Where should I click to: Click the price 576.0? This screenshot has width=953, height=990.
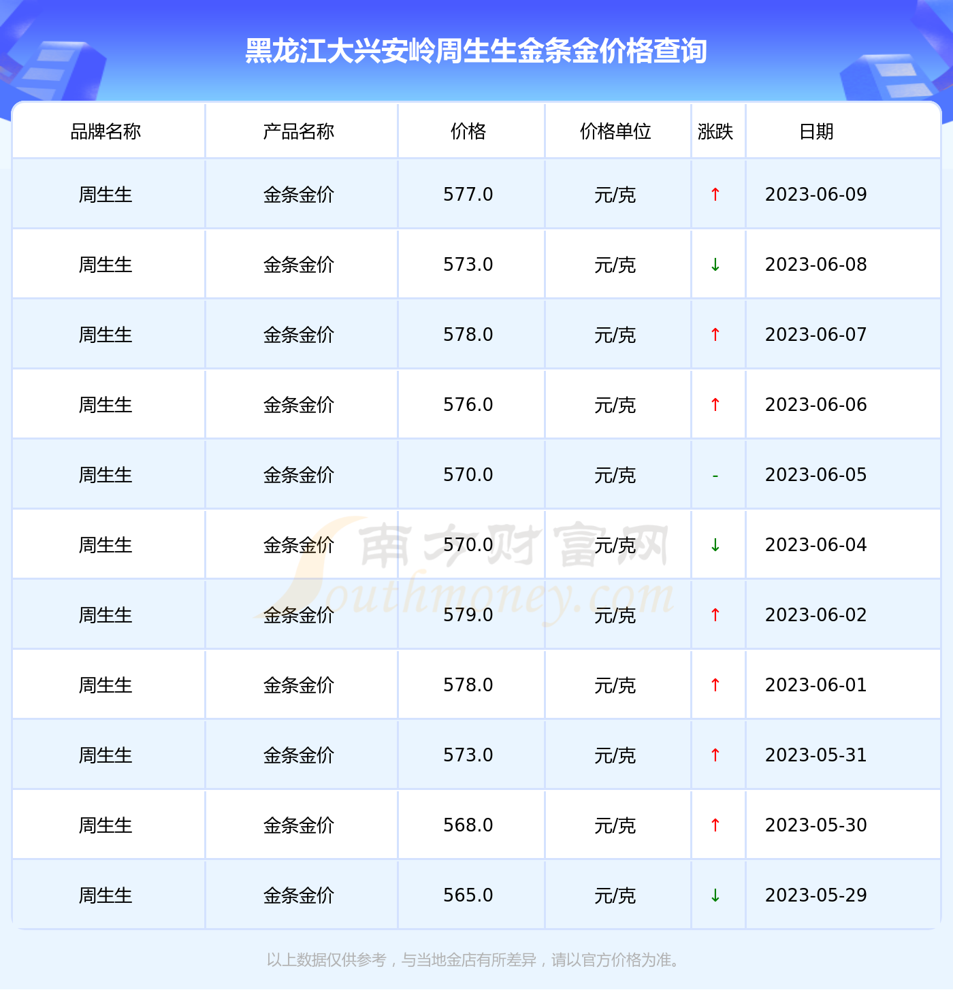[468, 405]
